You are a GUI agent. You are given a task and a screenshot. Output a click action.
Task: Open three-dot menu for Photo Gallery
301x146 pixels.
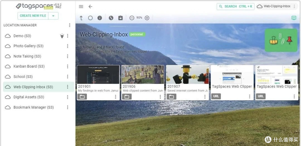[x=67, y=46]
